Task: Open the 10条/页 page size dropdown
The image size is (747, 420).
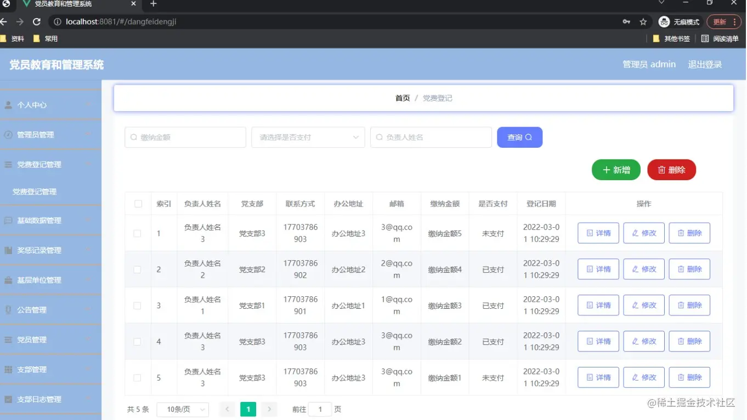Action: click(x=183, y=409)
